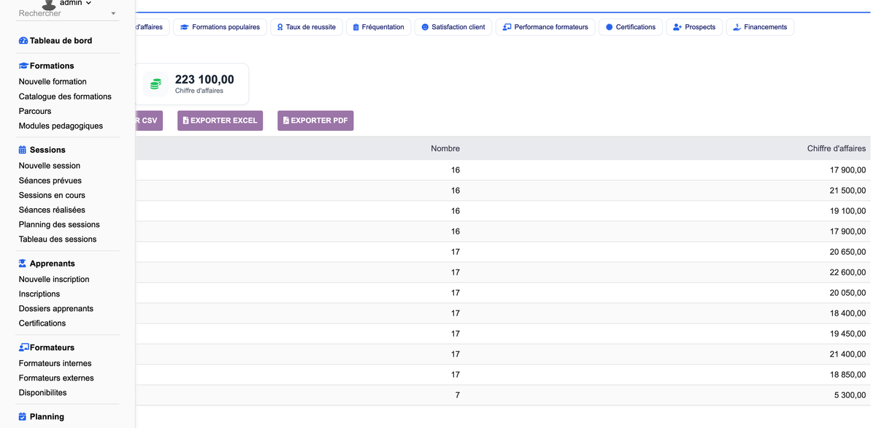Open the Catalogue des formations link
Viewport: 876px width, 428px height.
point(65,96)
